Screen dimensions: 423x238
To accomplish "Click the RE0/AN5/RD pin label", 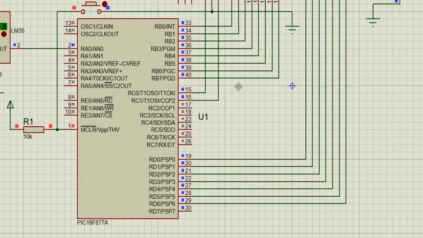I will tap(96, 100).
